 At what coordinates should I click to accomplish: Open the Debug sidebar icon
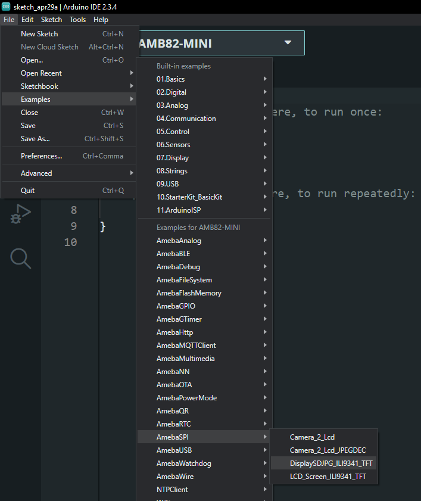pyautogui.click(x=20, y=214)
